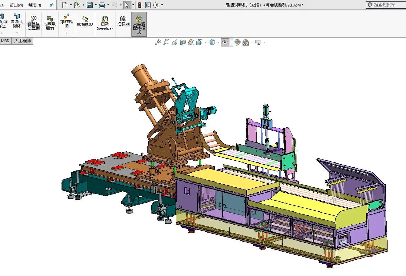
Task: Select the Zoom to Fit tool
Action: [x=158, y=42]
